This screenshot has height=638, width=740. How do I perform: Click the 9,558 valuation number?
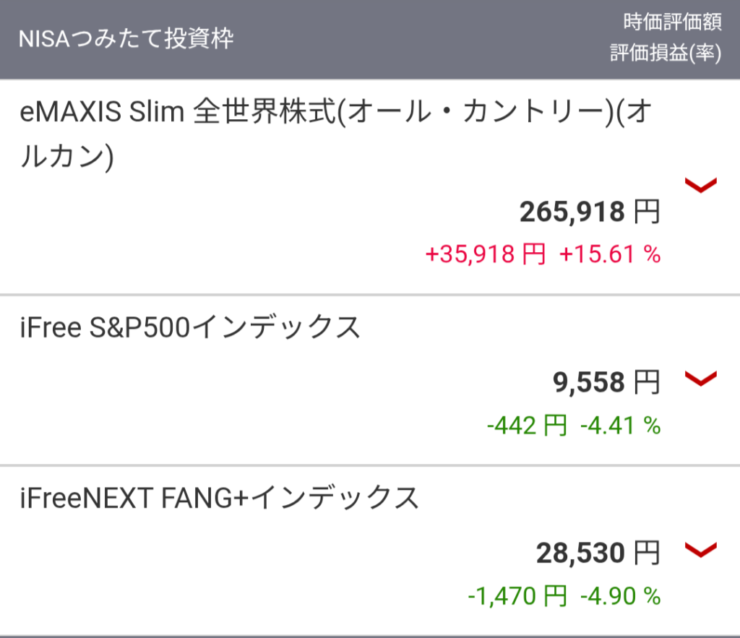click(x=588, y=383)
